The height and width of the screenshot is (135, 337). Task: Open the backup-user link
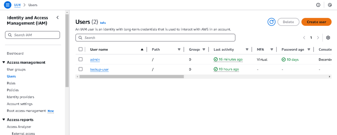(x=99, y=69)
